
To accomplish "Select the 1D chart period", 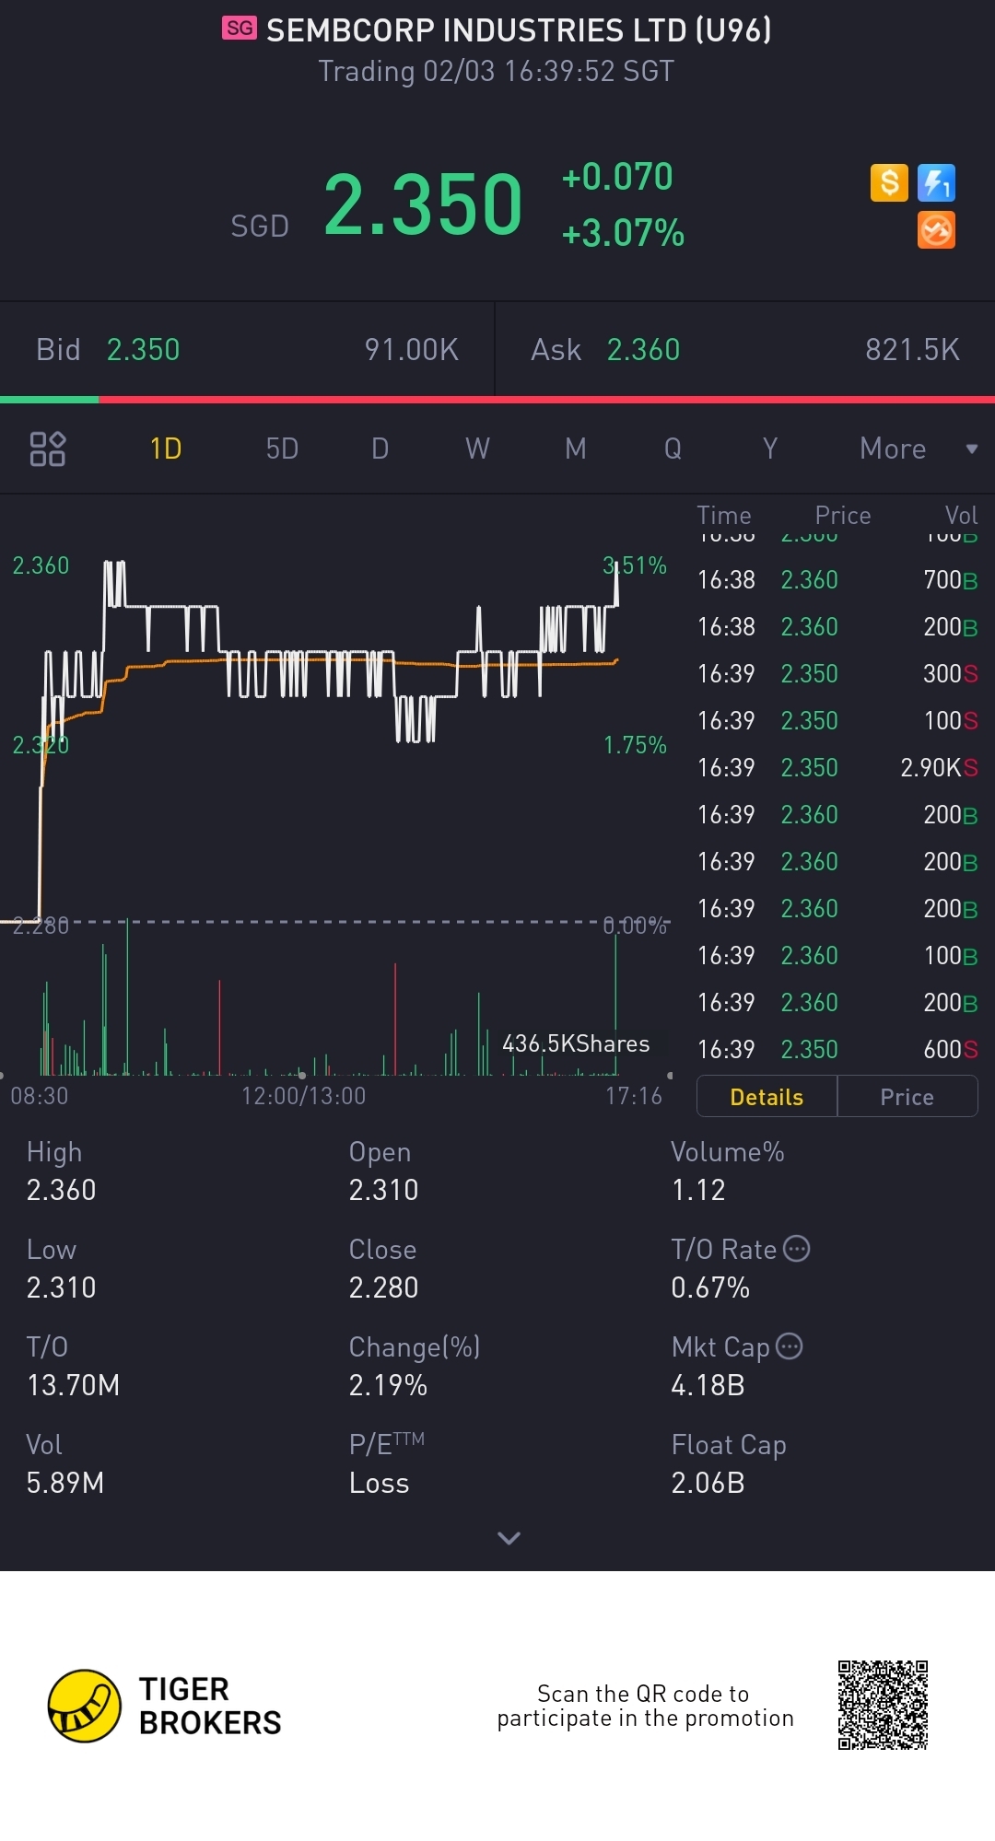I will (x=166, y=449).
